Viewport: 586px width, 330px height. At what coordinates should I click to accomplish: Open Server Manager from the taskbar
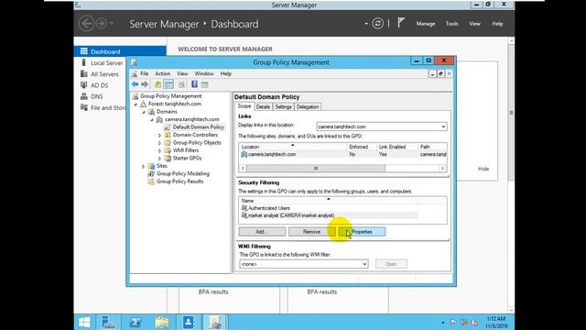[109, 322]
